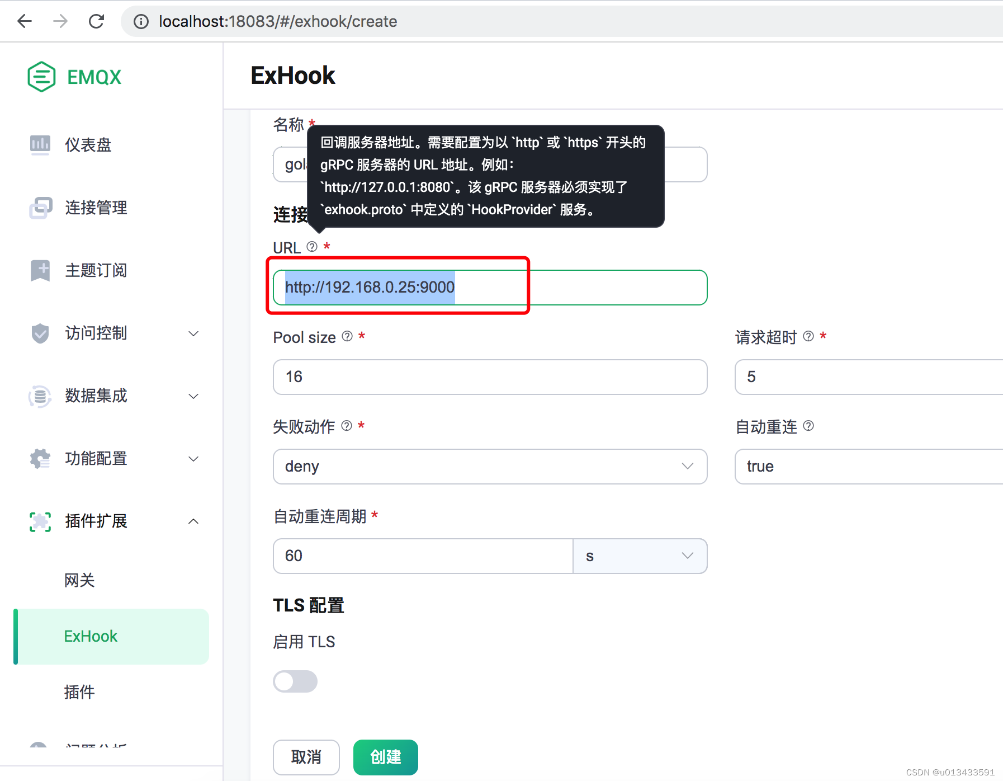Open the 插件扩展 puzzle icon
1003x781 pixels.
pos(40,521)
